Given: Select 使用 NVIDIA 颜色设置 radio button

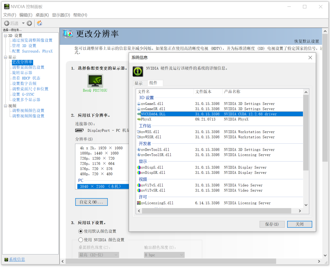Looking at the screenshot, I should tap(81, 240).
